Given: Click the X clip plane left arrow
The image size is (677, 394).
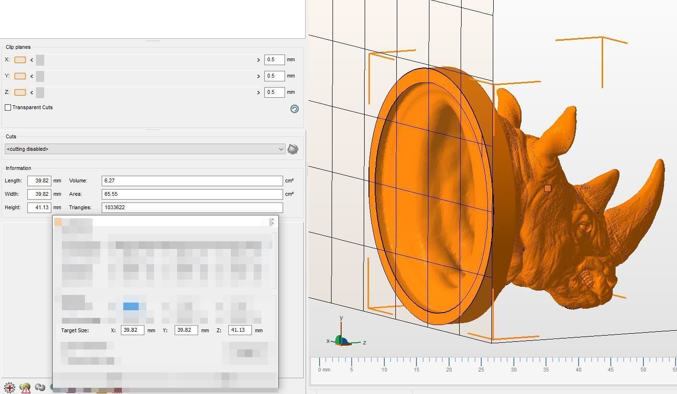Looking at the screenshot, I should [x=32, y=60].
